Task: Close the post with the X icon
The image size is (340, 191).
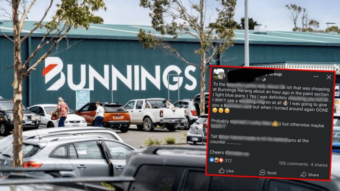Action: (x=329, y=77)
